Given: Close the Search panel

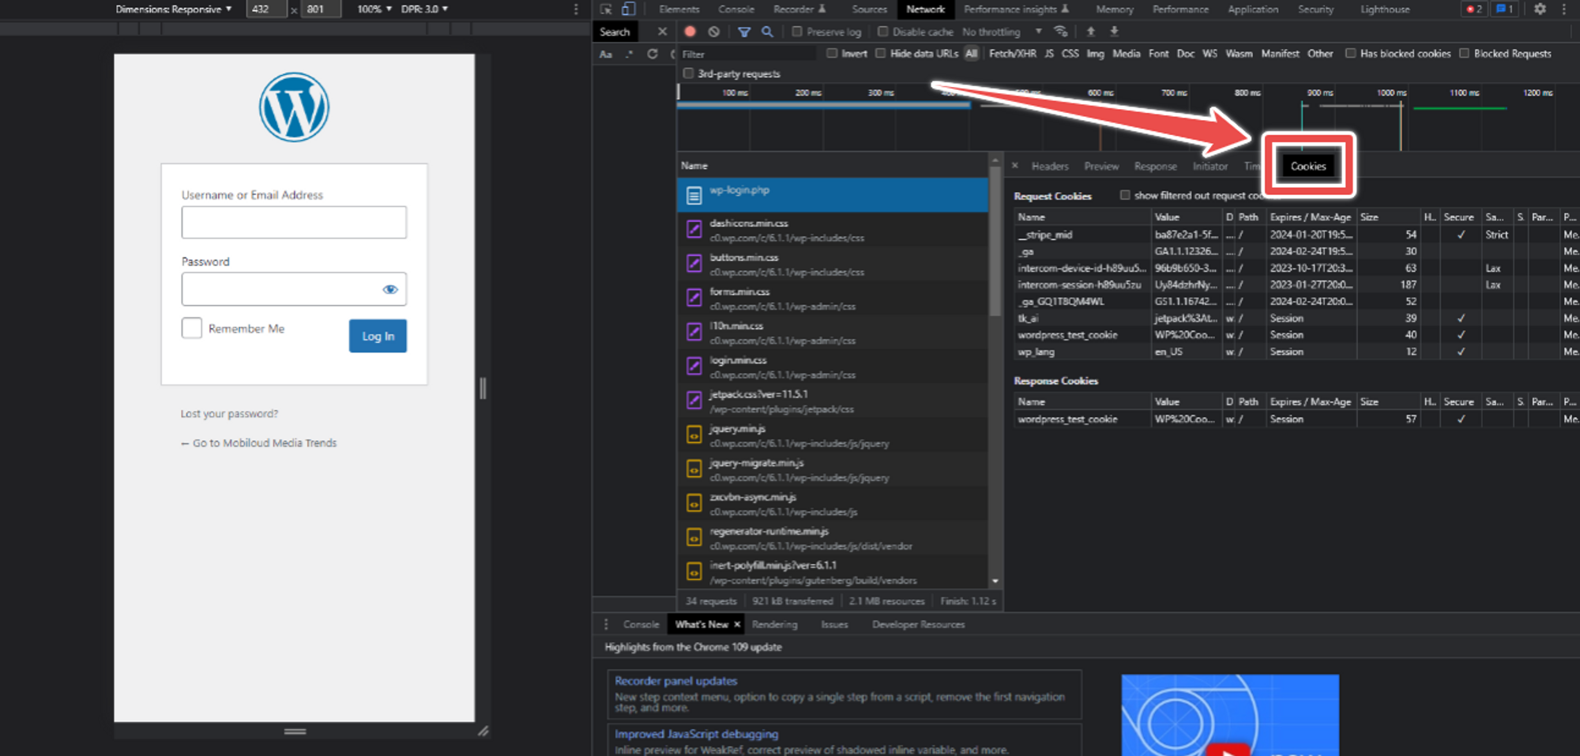Looking at the screenshot, I should coord(662,32).
